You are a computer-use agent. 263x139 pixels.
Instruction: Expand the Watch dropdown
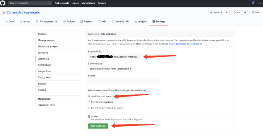click(x=216, y=13)
